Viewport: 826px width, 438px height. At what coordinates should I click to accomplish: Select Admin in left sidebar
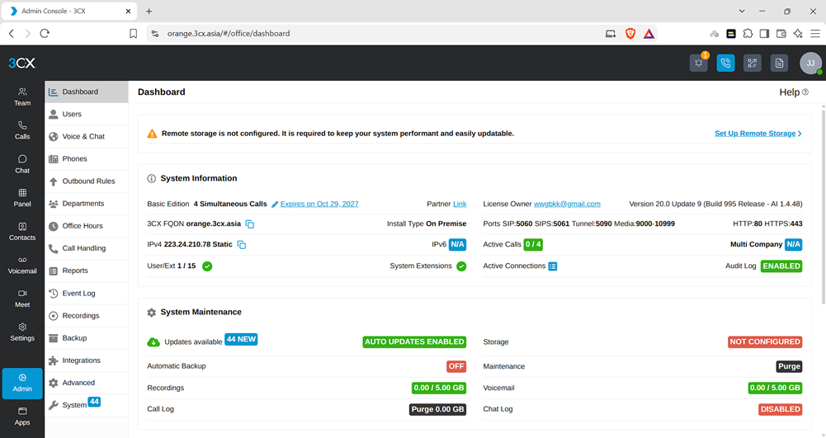[x=22, y=384]
